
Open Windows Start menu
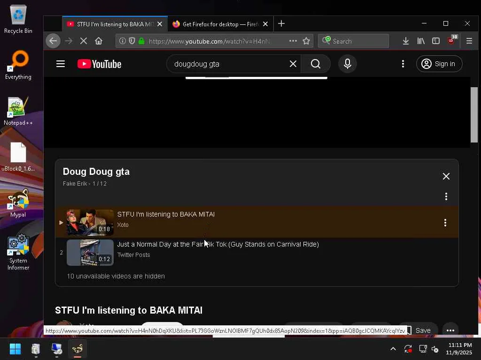[15, 349]
